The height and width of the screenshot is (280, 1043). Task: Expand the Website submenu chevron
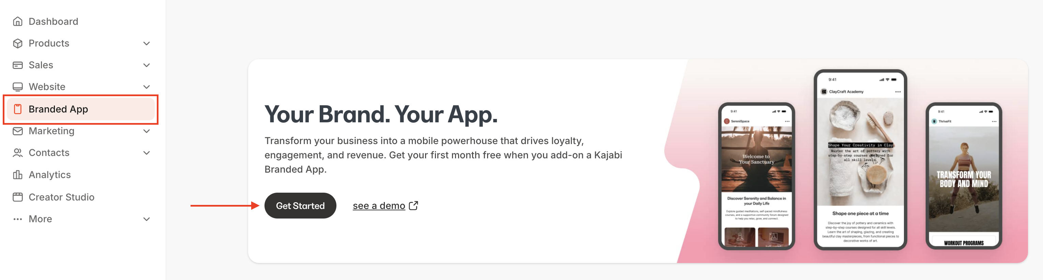[147, 87]
